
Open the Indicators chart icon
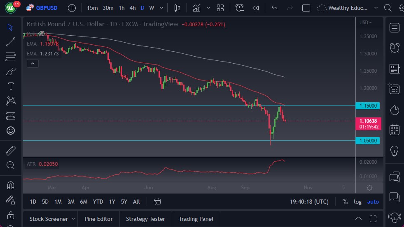coord(197,8)
